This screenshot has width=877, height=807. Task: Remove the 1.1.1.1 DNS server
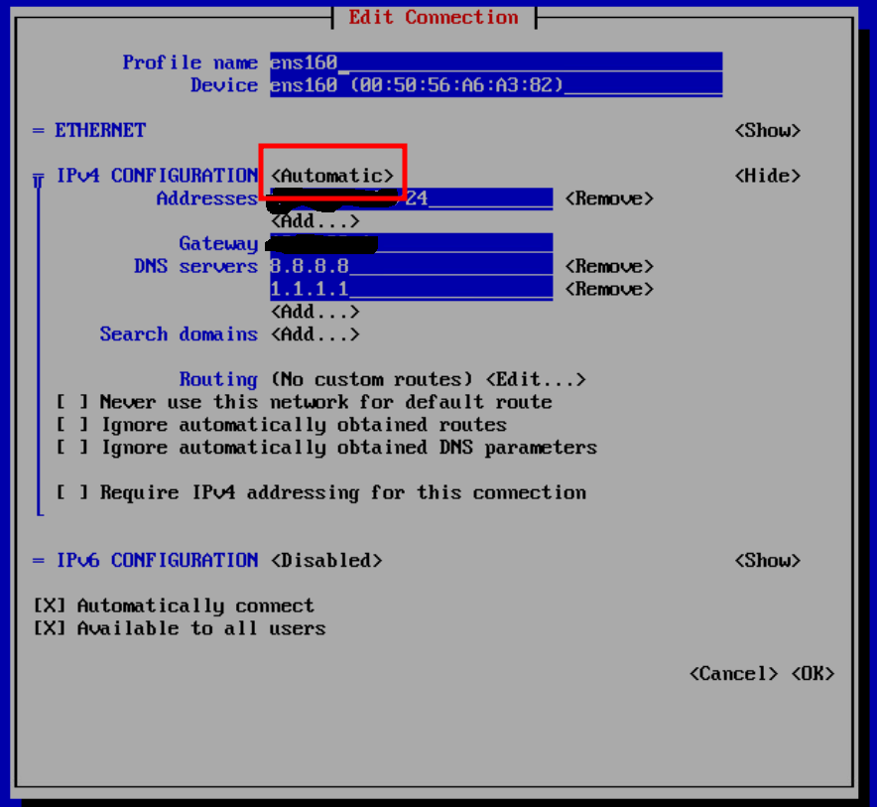tap(609, 289)
